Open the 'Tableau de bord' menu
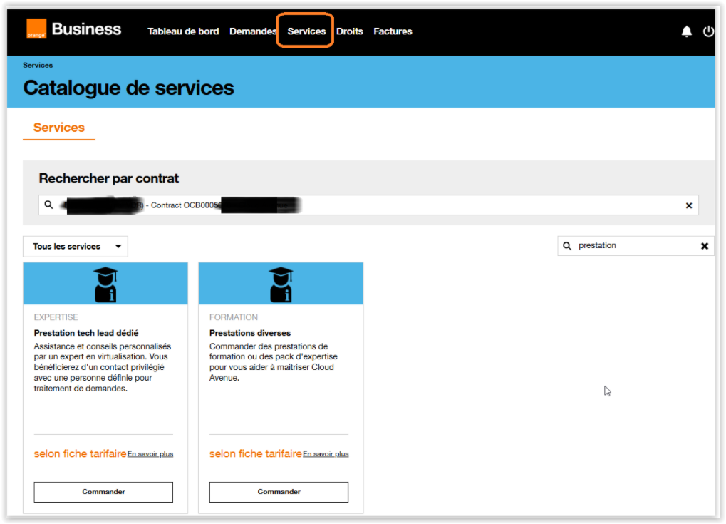The image size is (726, 524). tap(183, 31)
